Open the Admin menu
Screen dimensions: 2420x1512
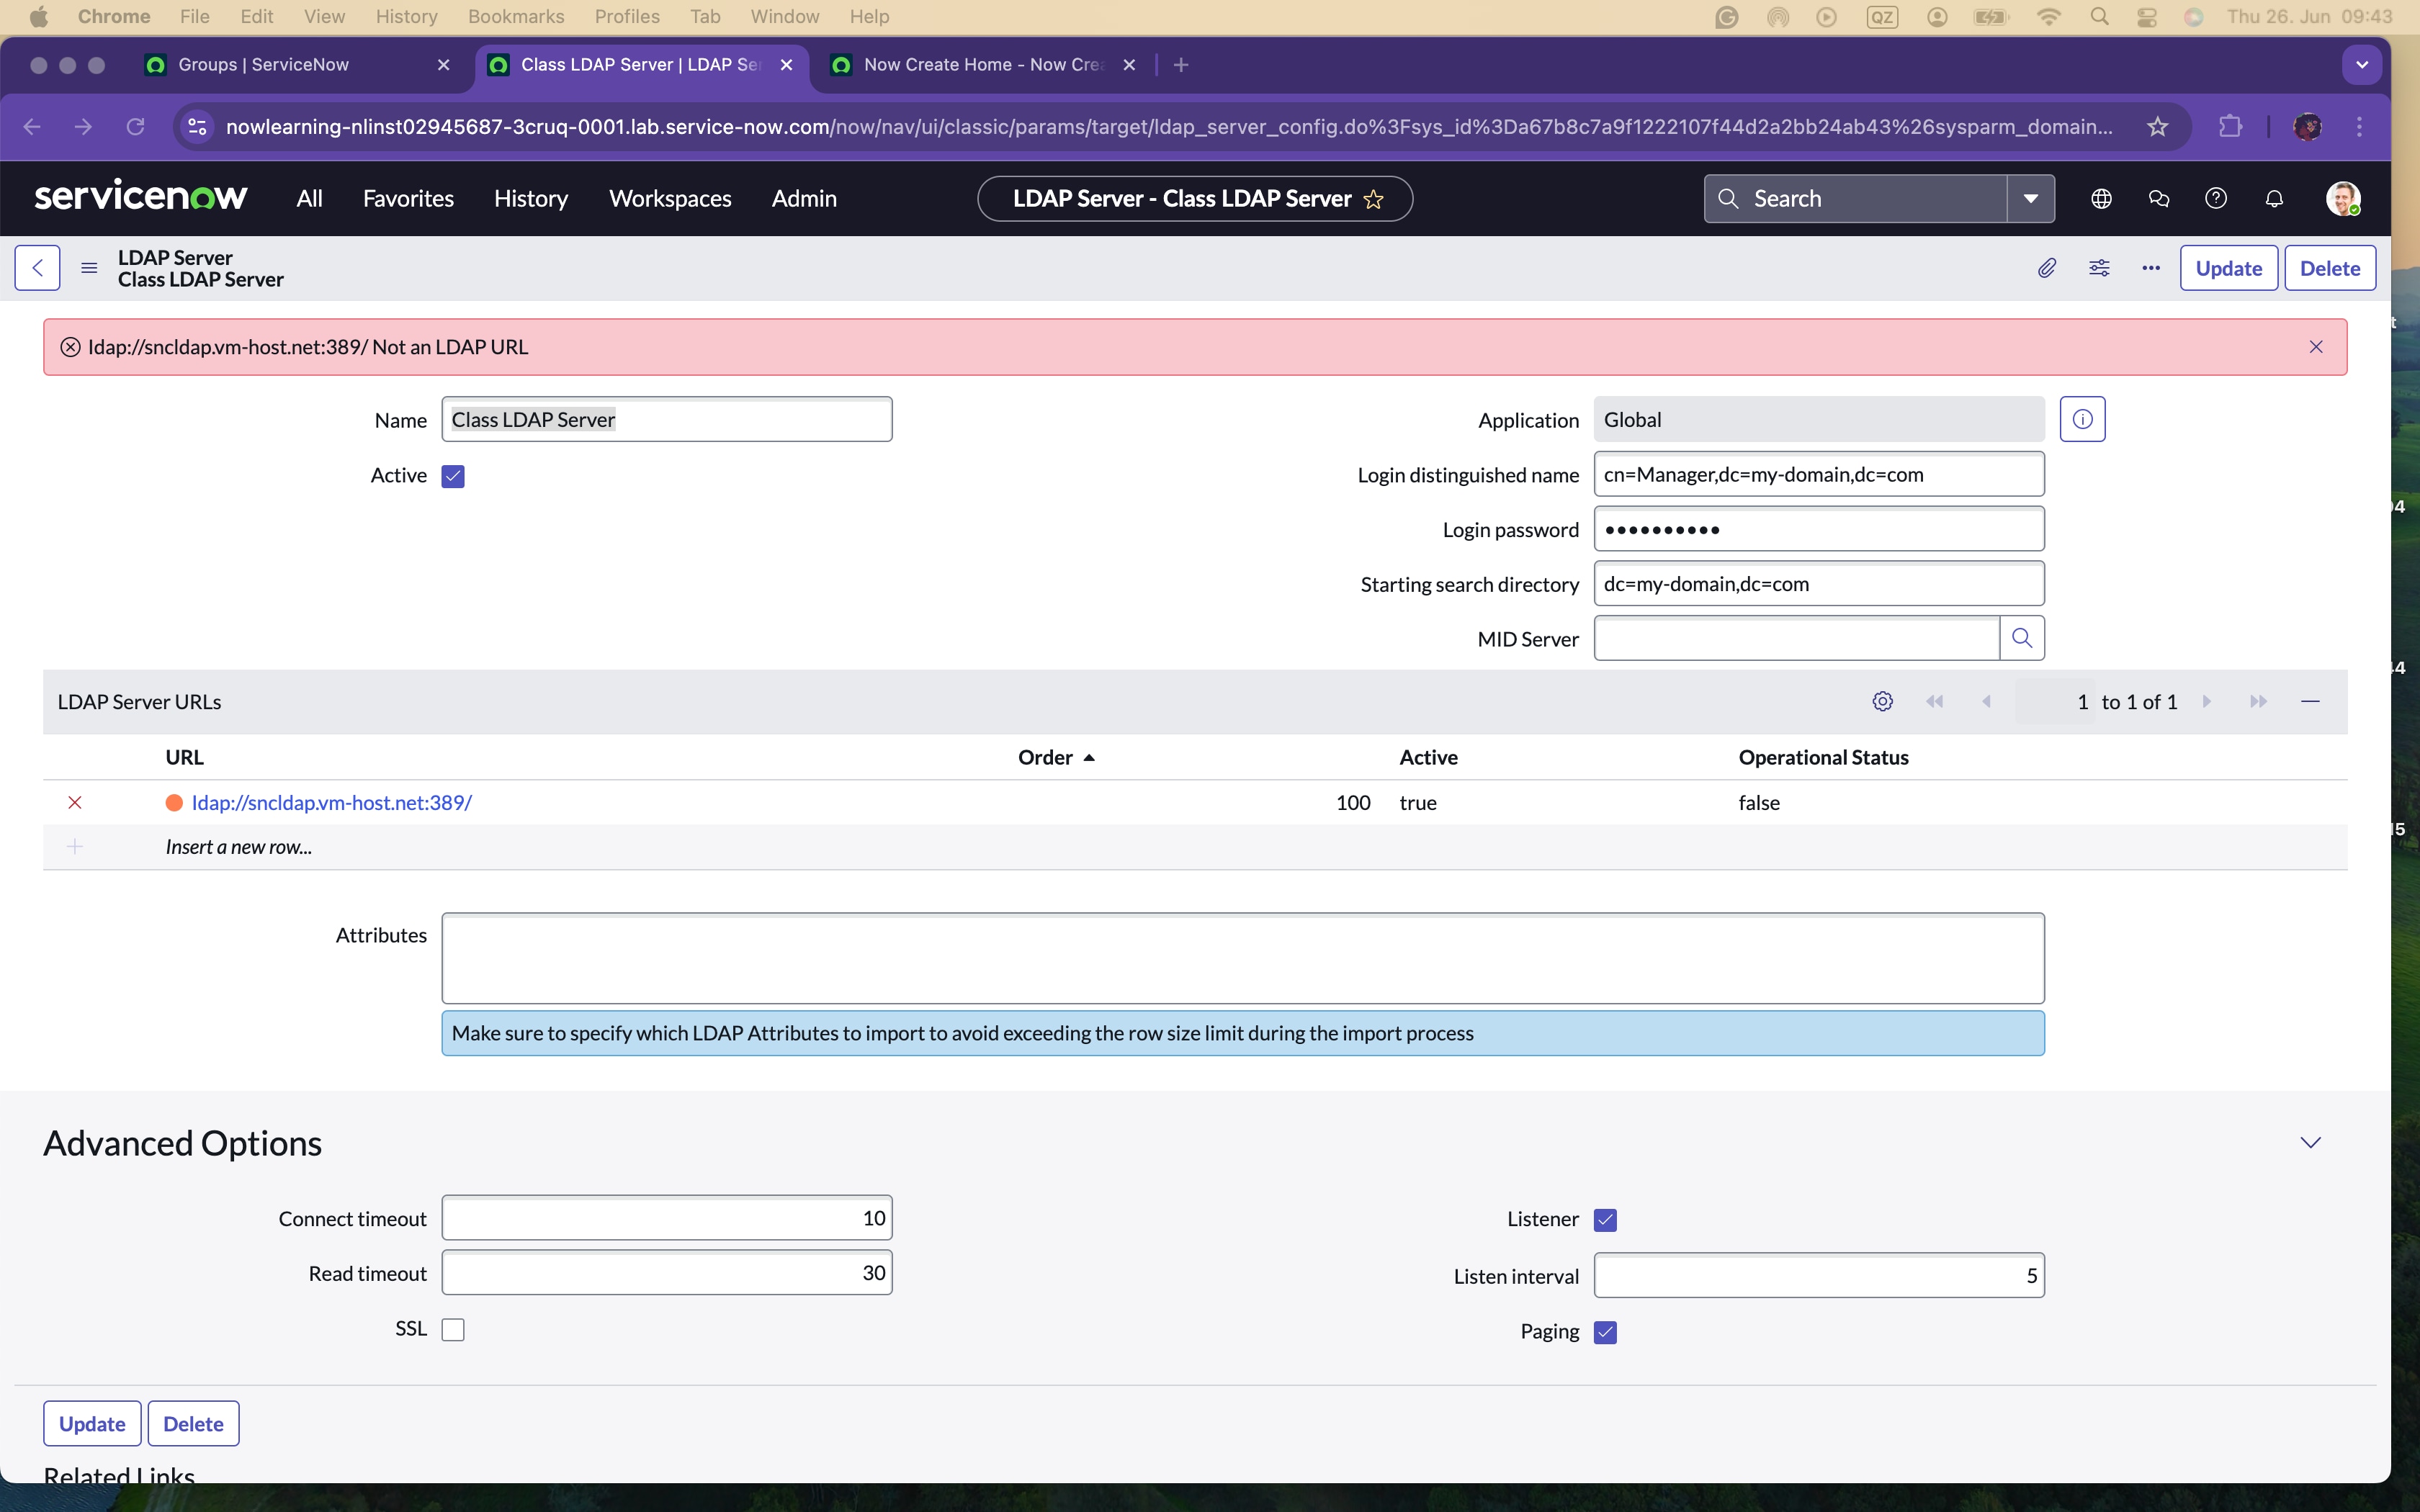pyautogui.click(x=804, y=199)
